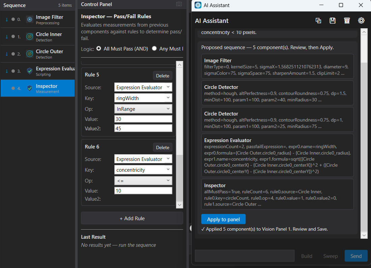Click the down arrow beside Image Filter
Screen dimensions: 371x268
coord(7,20)
